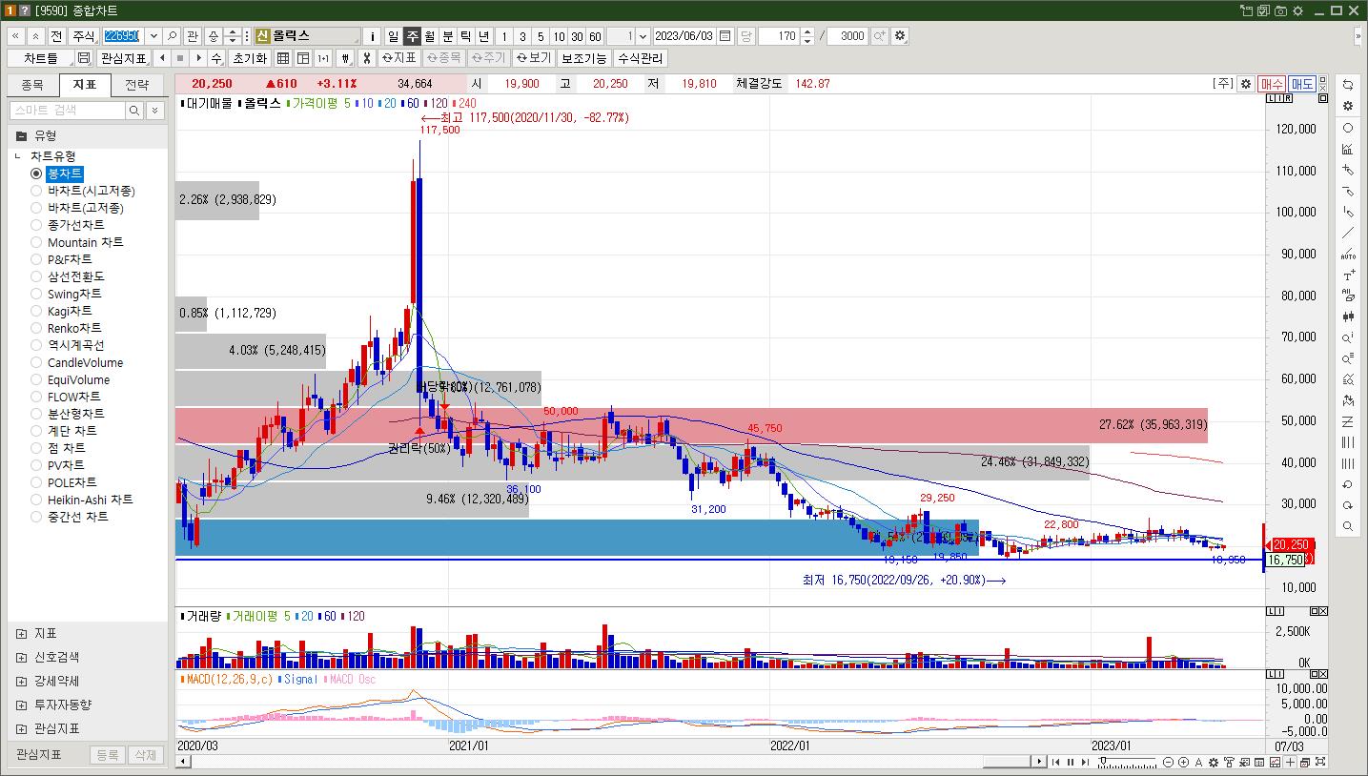Click the split-pane layout icon in toolbar
This screenshot has height=776, width=1368.
[303, 58]
